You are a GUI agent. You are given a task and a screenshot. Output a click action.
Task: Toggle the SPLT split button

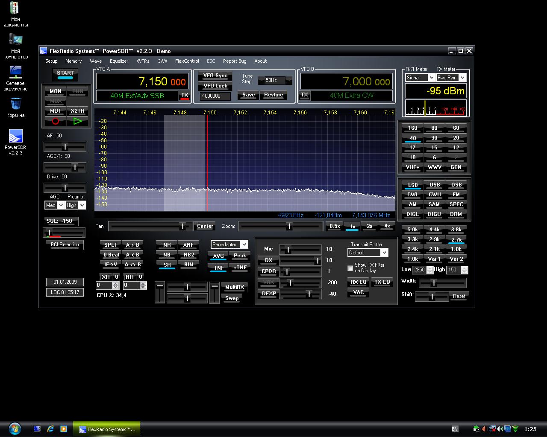pos(111,245)
